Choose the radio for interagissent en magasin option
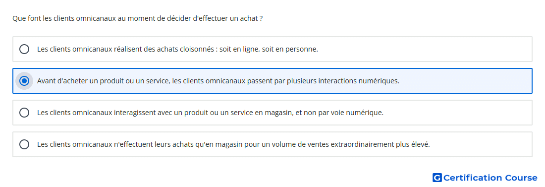This screenshot has height=187, width=545. pyautogui.click(x=24, y=113)
